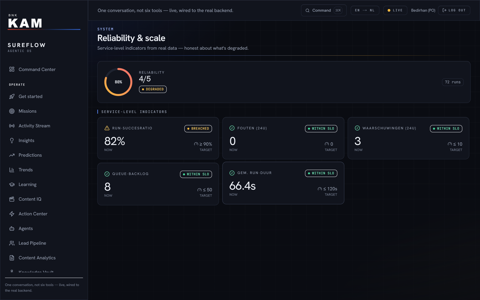Click the 72 runs chip

point(452,82)
